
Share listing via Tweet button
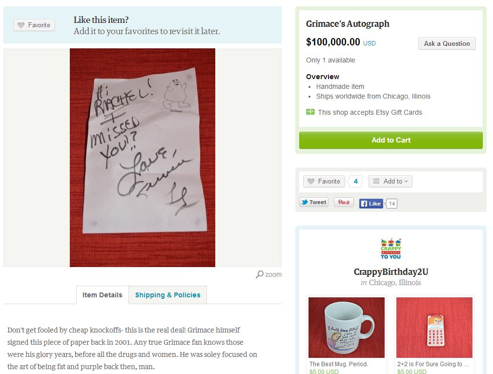pyautogui.click(x=314, y=202)
